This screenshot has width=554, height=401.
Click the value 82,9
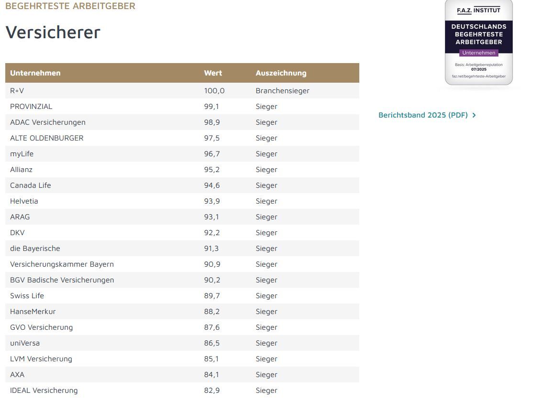click(x=211, y=390)
